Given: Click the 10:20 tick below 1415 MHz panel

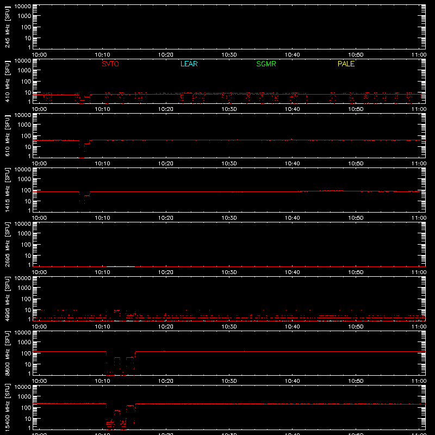Looking at the screenshot, I should point(166,218).
